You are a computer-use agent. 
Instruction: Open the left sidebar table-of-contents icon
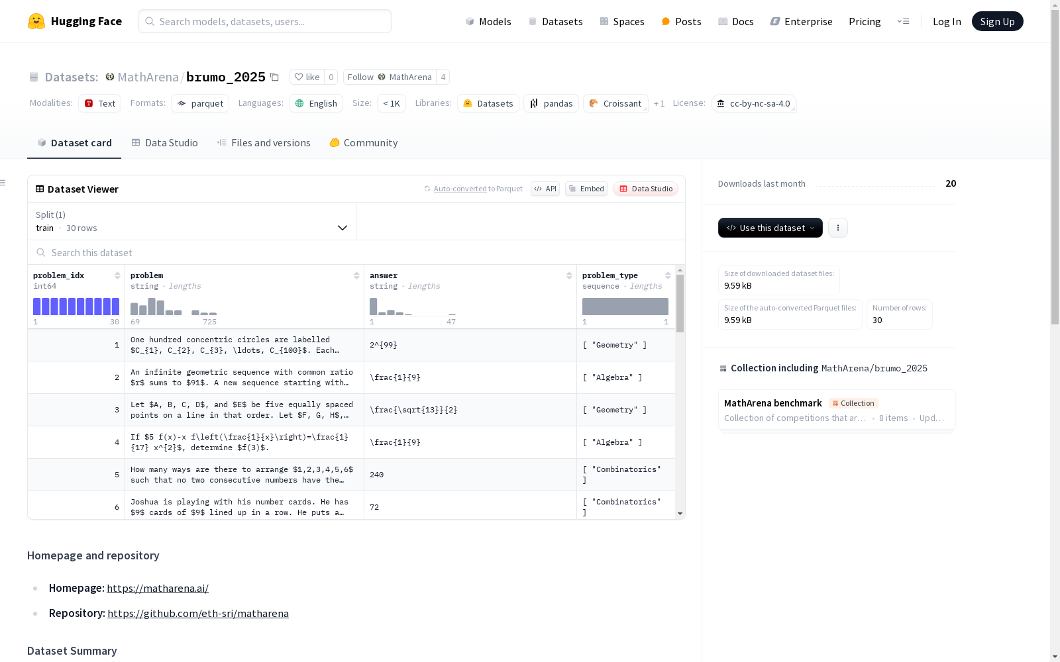coord(3,183)
